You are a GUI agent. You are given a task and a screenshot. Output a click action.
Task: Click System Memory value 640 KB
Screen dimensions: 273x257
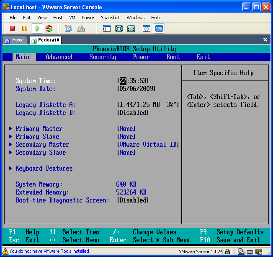pos(126,184)
